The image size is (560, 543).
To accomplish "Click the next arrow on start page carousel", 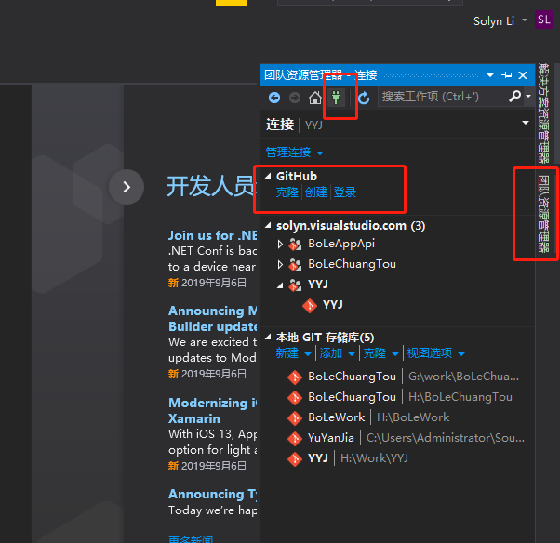I will [x=127, y=187].
